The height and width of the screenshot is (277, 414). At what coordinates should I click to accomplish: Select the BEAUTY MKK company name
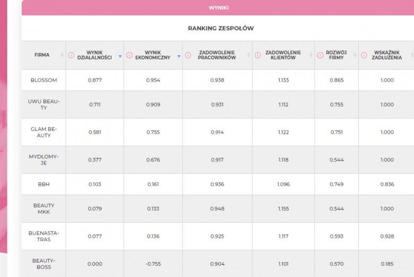pyautogui.click(x=44, y=209)
